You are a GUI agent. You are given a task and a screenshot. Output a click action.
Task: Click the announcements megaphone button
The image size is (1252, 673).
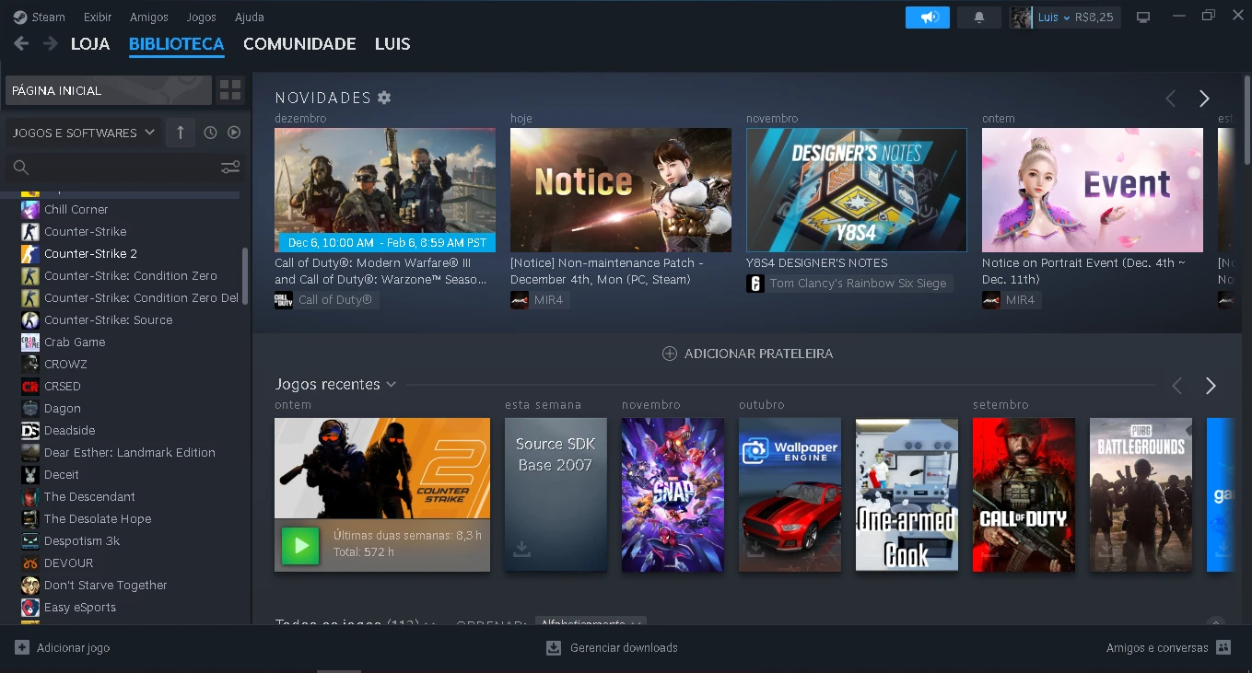928,17
